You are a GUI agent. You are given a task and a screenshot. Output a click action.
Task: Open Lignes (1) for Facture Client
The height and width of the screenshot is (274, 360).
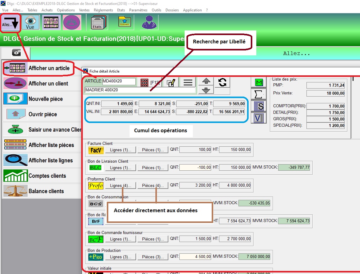coord(121,150)
